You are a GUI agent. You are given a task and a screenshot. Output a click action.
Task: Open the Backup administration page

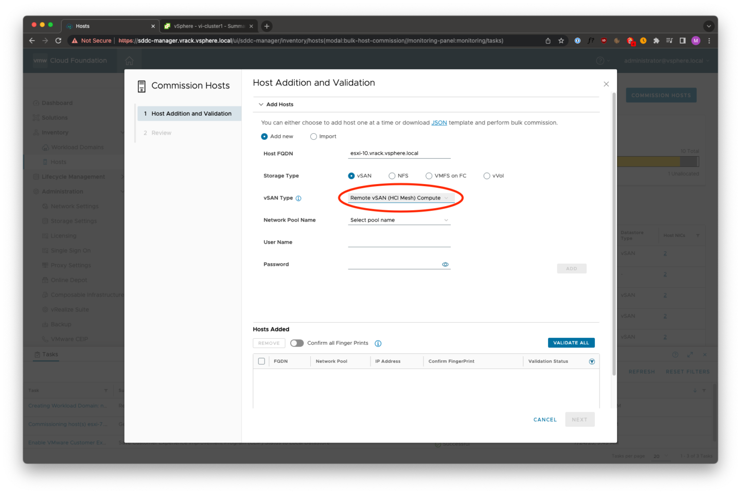pos(60,324)
